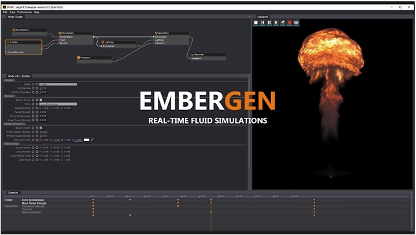Open the View menu
Viewport: 416px width, 235px height.
coord(12,12)
